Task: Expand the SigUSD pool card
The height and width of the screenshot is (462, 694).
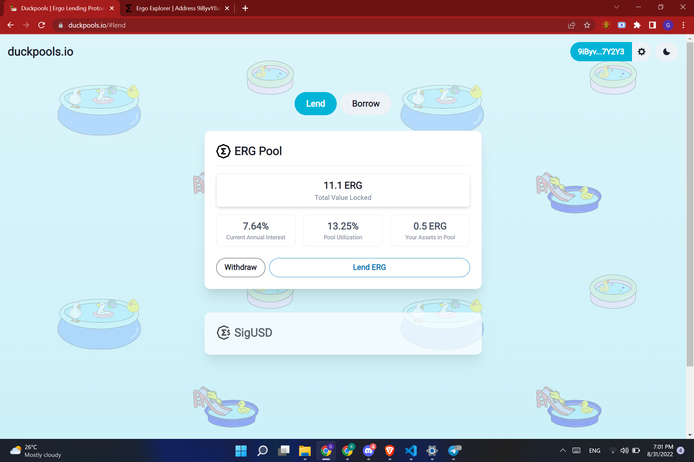Action: click(x=343, y=333)
